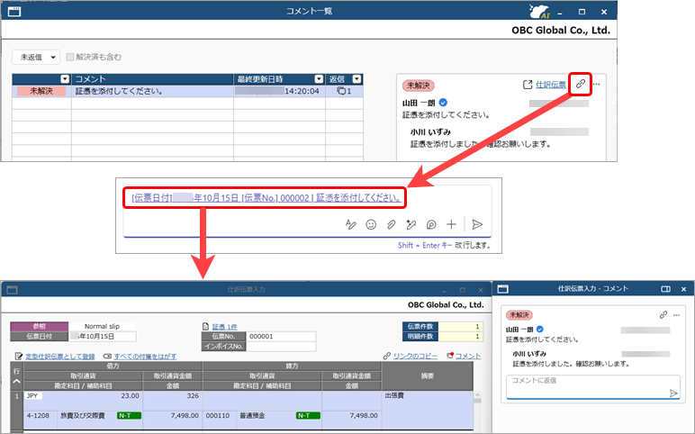Image resolution: width=695 pixels, height=434 pixels.
Task: Open the pasted 伝票日付 slip link in the chat box
Action: point(266,198)
